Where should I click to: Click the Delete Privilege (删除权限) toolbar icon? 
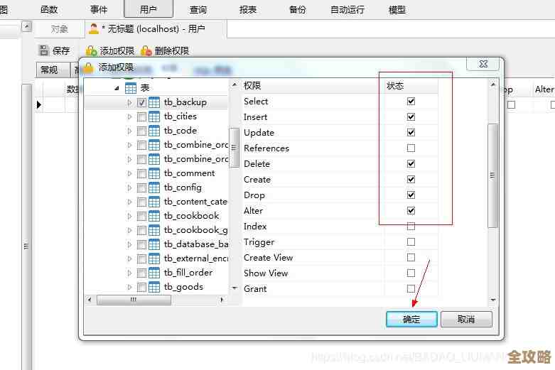(146, 51)
